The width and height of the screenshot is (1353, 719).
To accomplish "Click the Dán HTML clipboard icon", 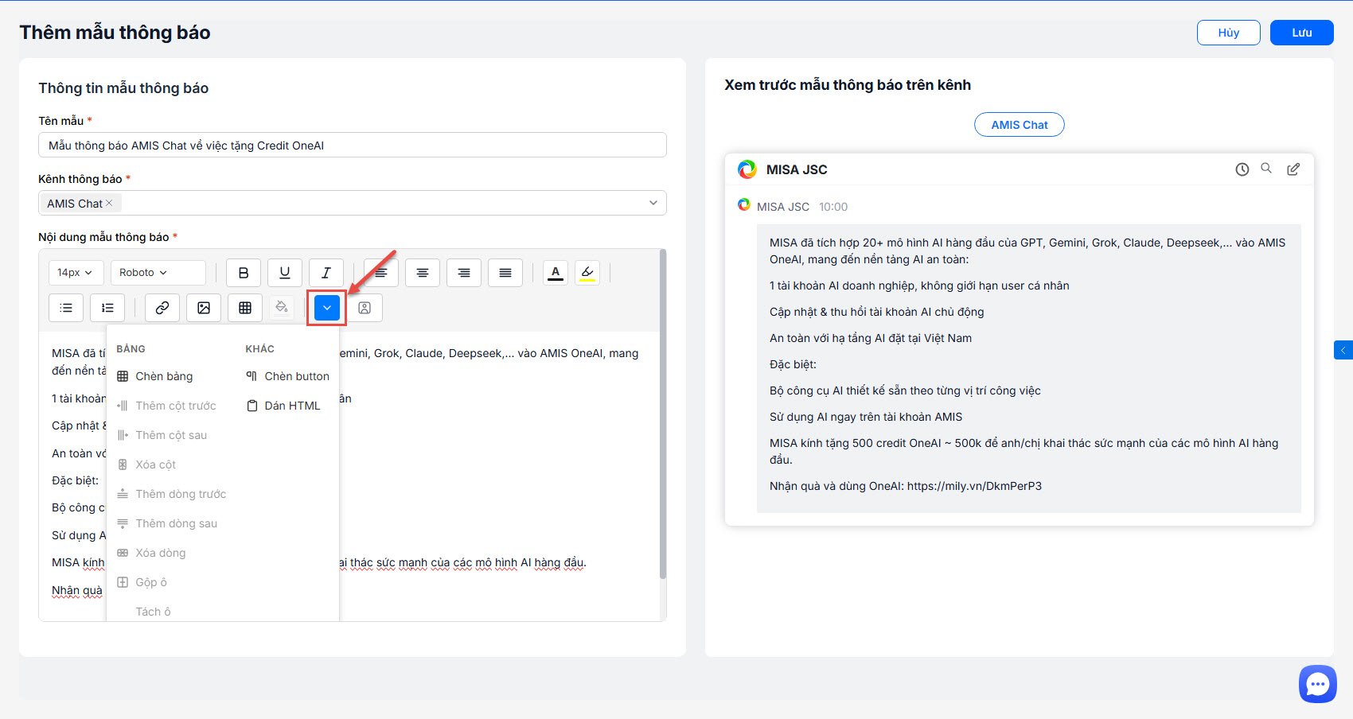I will click(252, 406).
